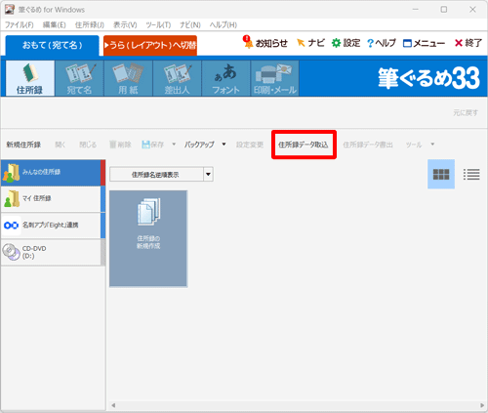Expand the バックアップ dropdown arrow

tap(224, 145)
